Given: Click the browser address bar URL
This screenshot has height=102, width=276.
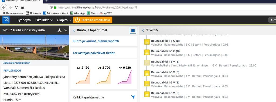Looking at the screenshot, I should point(98,8).
